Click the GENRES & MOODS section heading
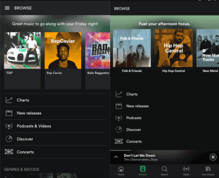Viewport: 219px width, 178px height. 22,169
